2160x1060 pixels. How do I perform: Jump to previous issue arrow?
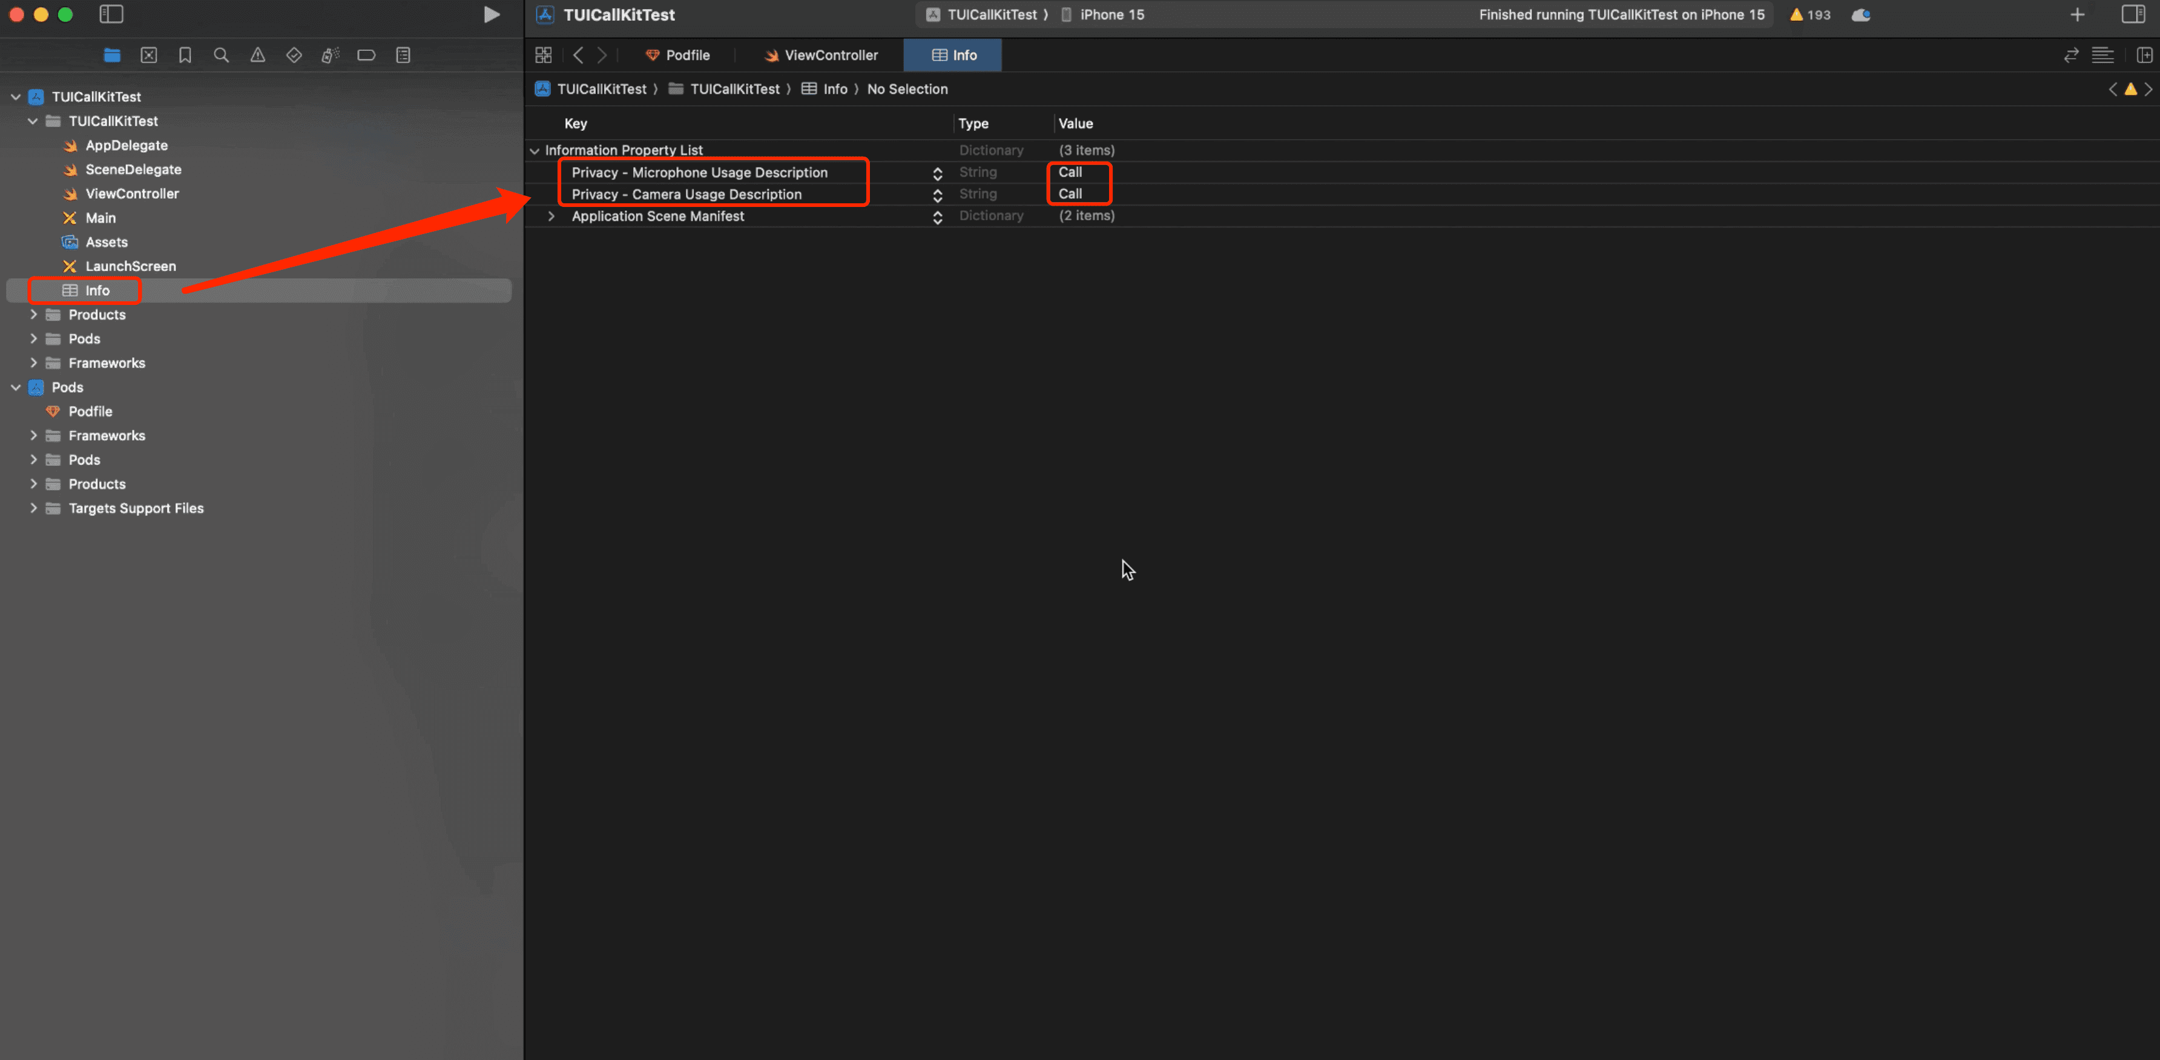tap(2113, 89)
